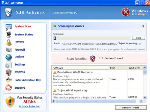Click the Security shield icon
This screenshot has height=112, width=150.
(x=9, y=72)
